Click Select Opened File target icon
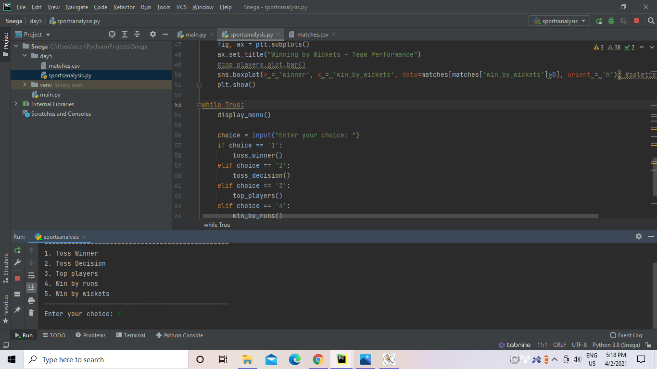 [112, 34]
